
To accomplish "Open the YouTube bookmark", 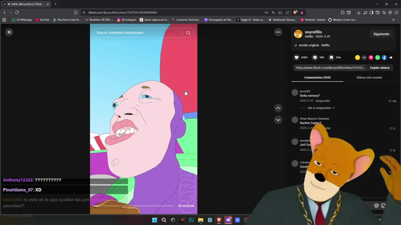I will (x=42, y=20).
